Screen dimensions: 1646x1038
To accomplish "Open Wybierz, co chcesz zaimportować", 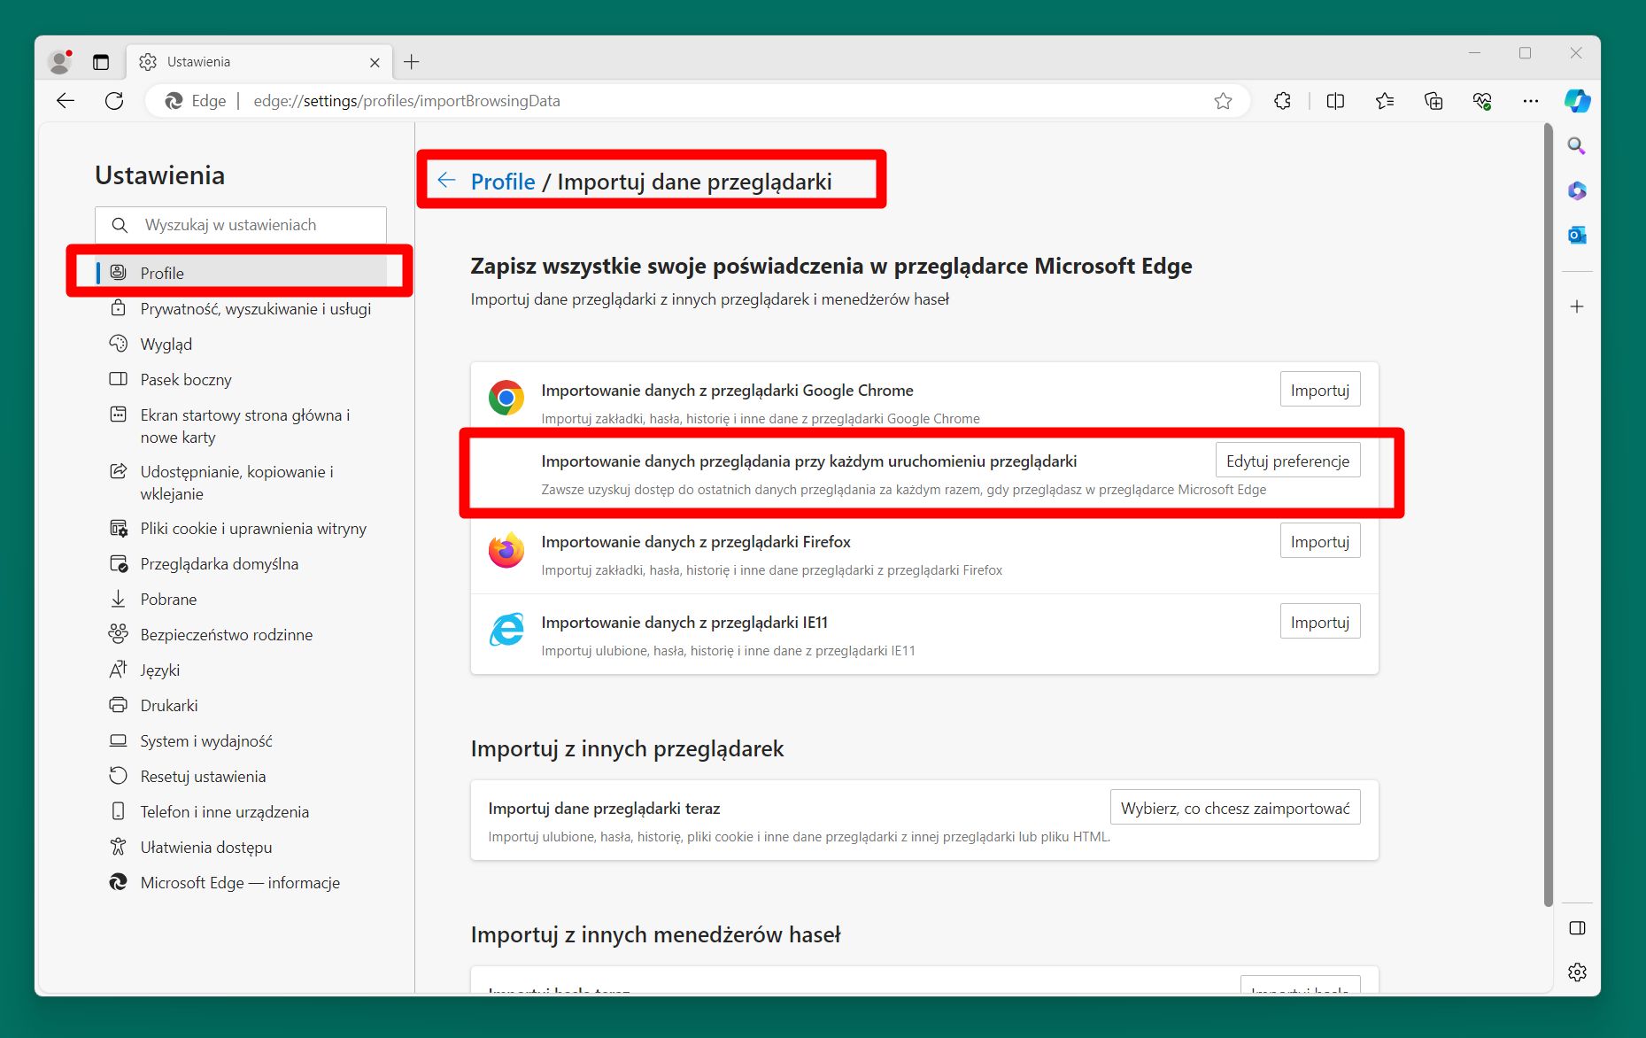I will tap(1235, 807).
